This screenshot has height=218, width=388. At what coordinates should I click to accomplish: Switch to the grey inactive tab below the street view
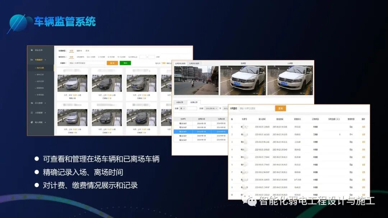pyautogui.click(x=180, y=102)
